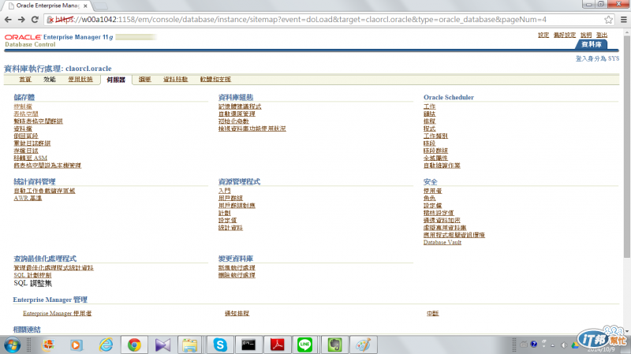Viewport: 631px width, 354px height.
Task: Click the 登出 (Logout) link
Action: click(x=602, y=35)
